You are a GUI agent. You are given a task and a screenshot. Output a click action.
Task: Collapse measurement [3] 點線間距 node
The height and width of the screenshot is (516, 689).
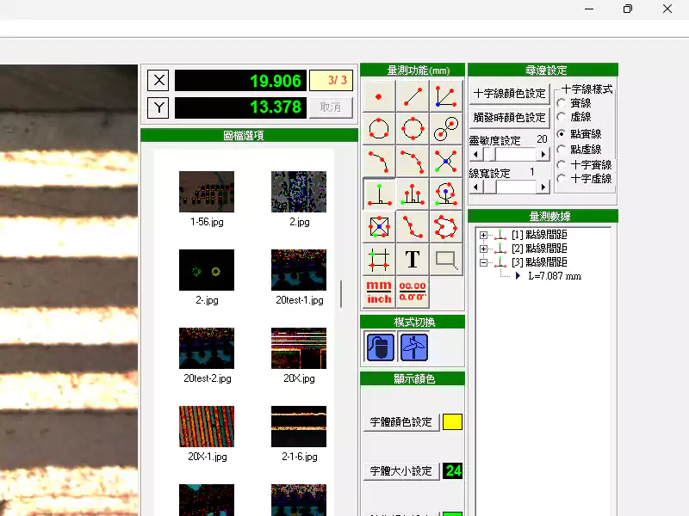point(483,262)
